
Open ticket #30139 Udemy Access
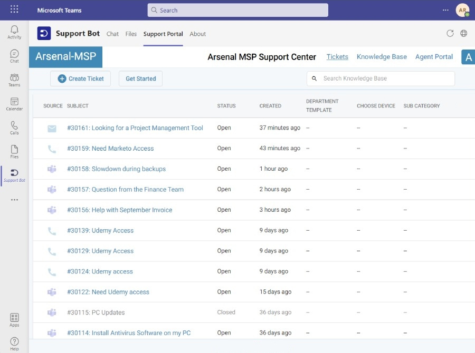coord(100,230)
